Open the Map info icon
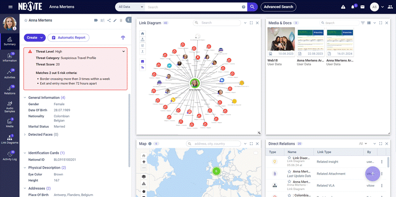 (150, 144)
